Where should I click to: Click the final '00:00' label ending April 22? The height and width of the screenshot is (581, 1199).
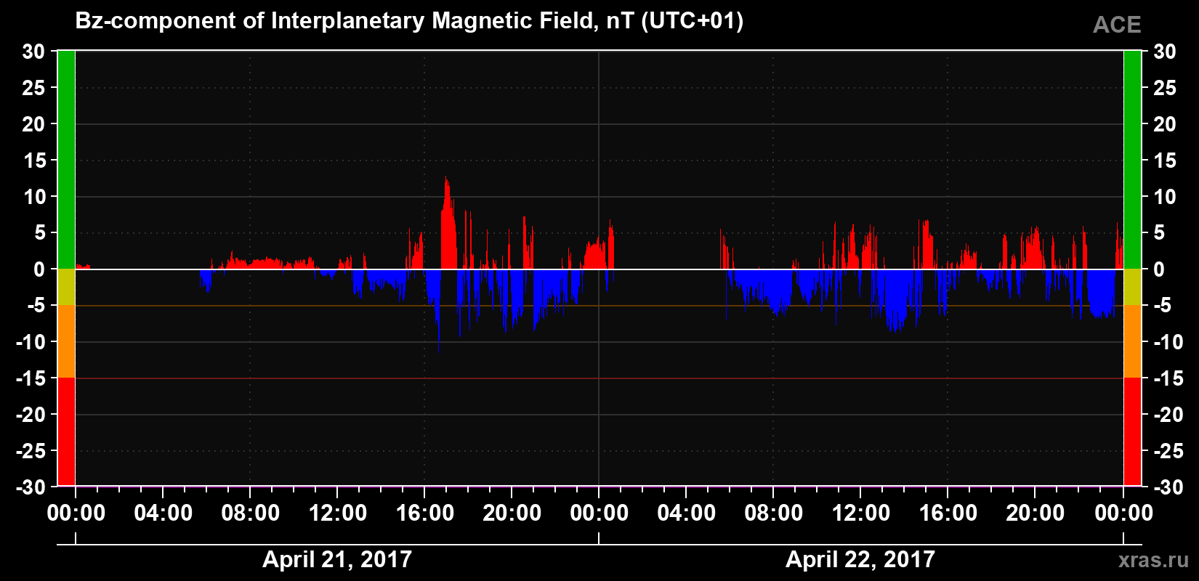point(1123,513)
